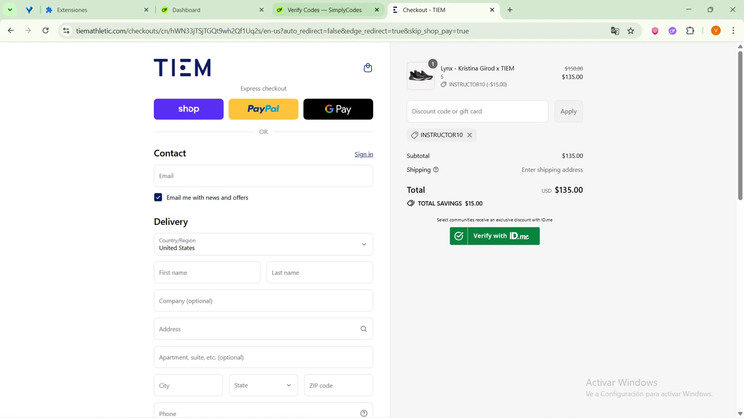The height and width of the screenshot is (418, 744).
Task: Open a new browser tab
Action: pos(510,10)
